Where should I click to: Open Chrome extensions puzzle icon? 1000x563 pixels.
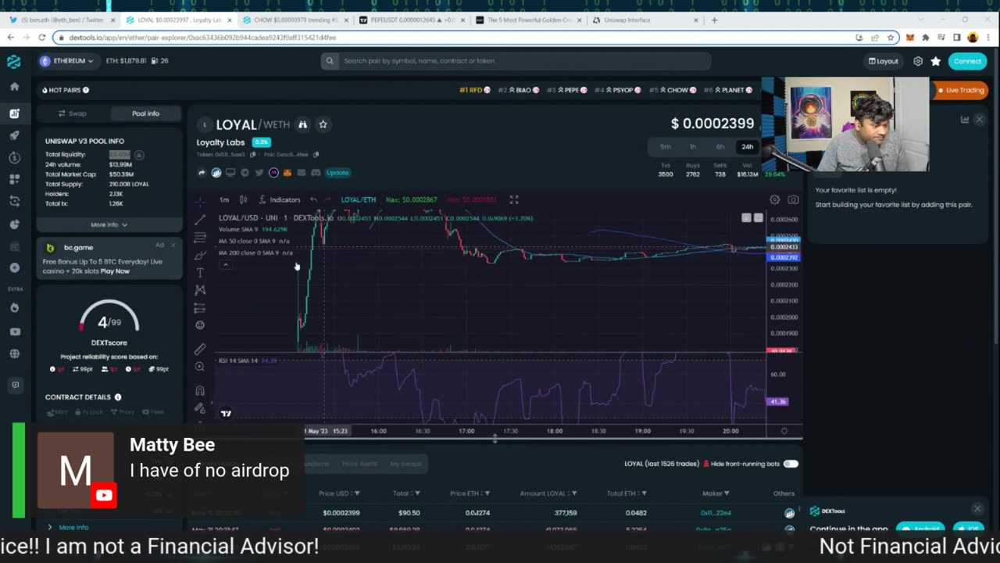pyautogui.click(x=925, y=38)
